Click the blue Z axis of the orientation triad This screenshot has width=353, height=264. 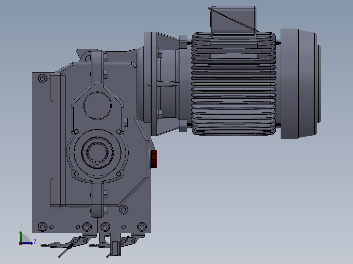coord(27,243)
